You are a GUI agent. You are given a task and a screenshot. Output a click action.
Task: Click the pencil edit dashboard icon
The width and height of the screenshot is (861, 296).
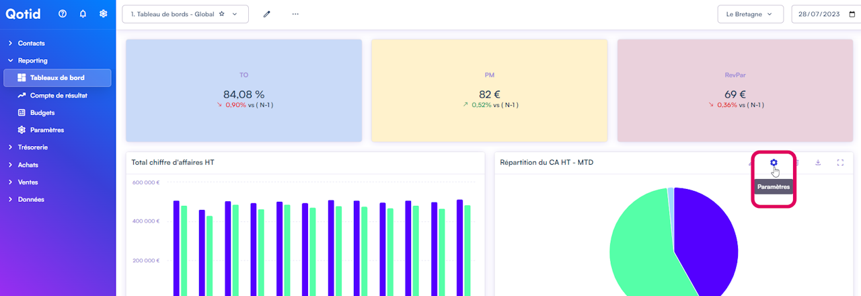266,14
